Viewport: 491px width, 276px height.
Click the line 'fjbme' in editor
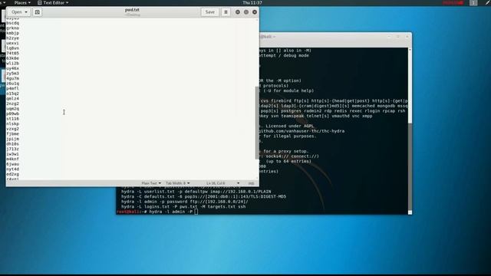[x=13, y=133]
